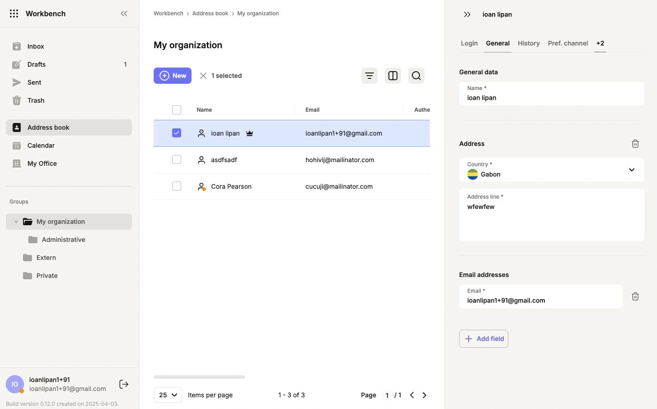Open the Pref. channel tab

pyautogui.click(x=567, y=43)
